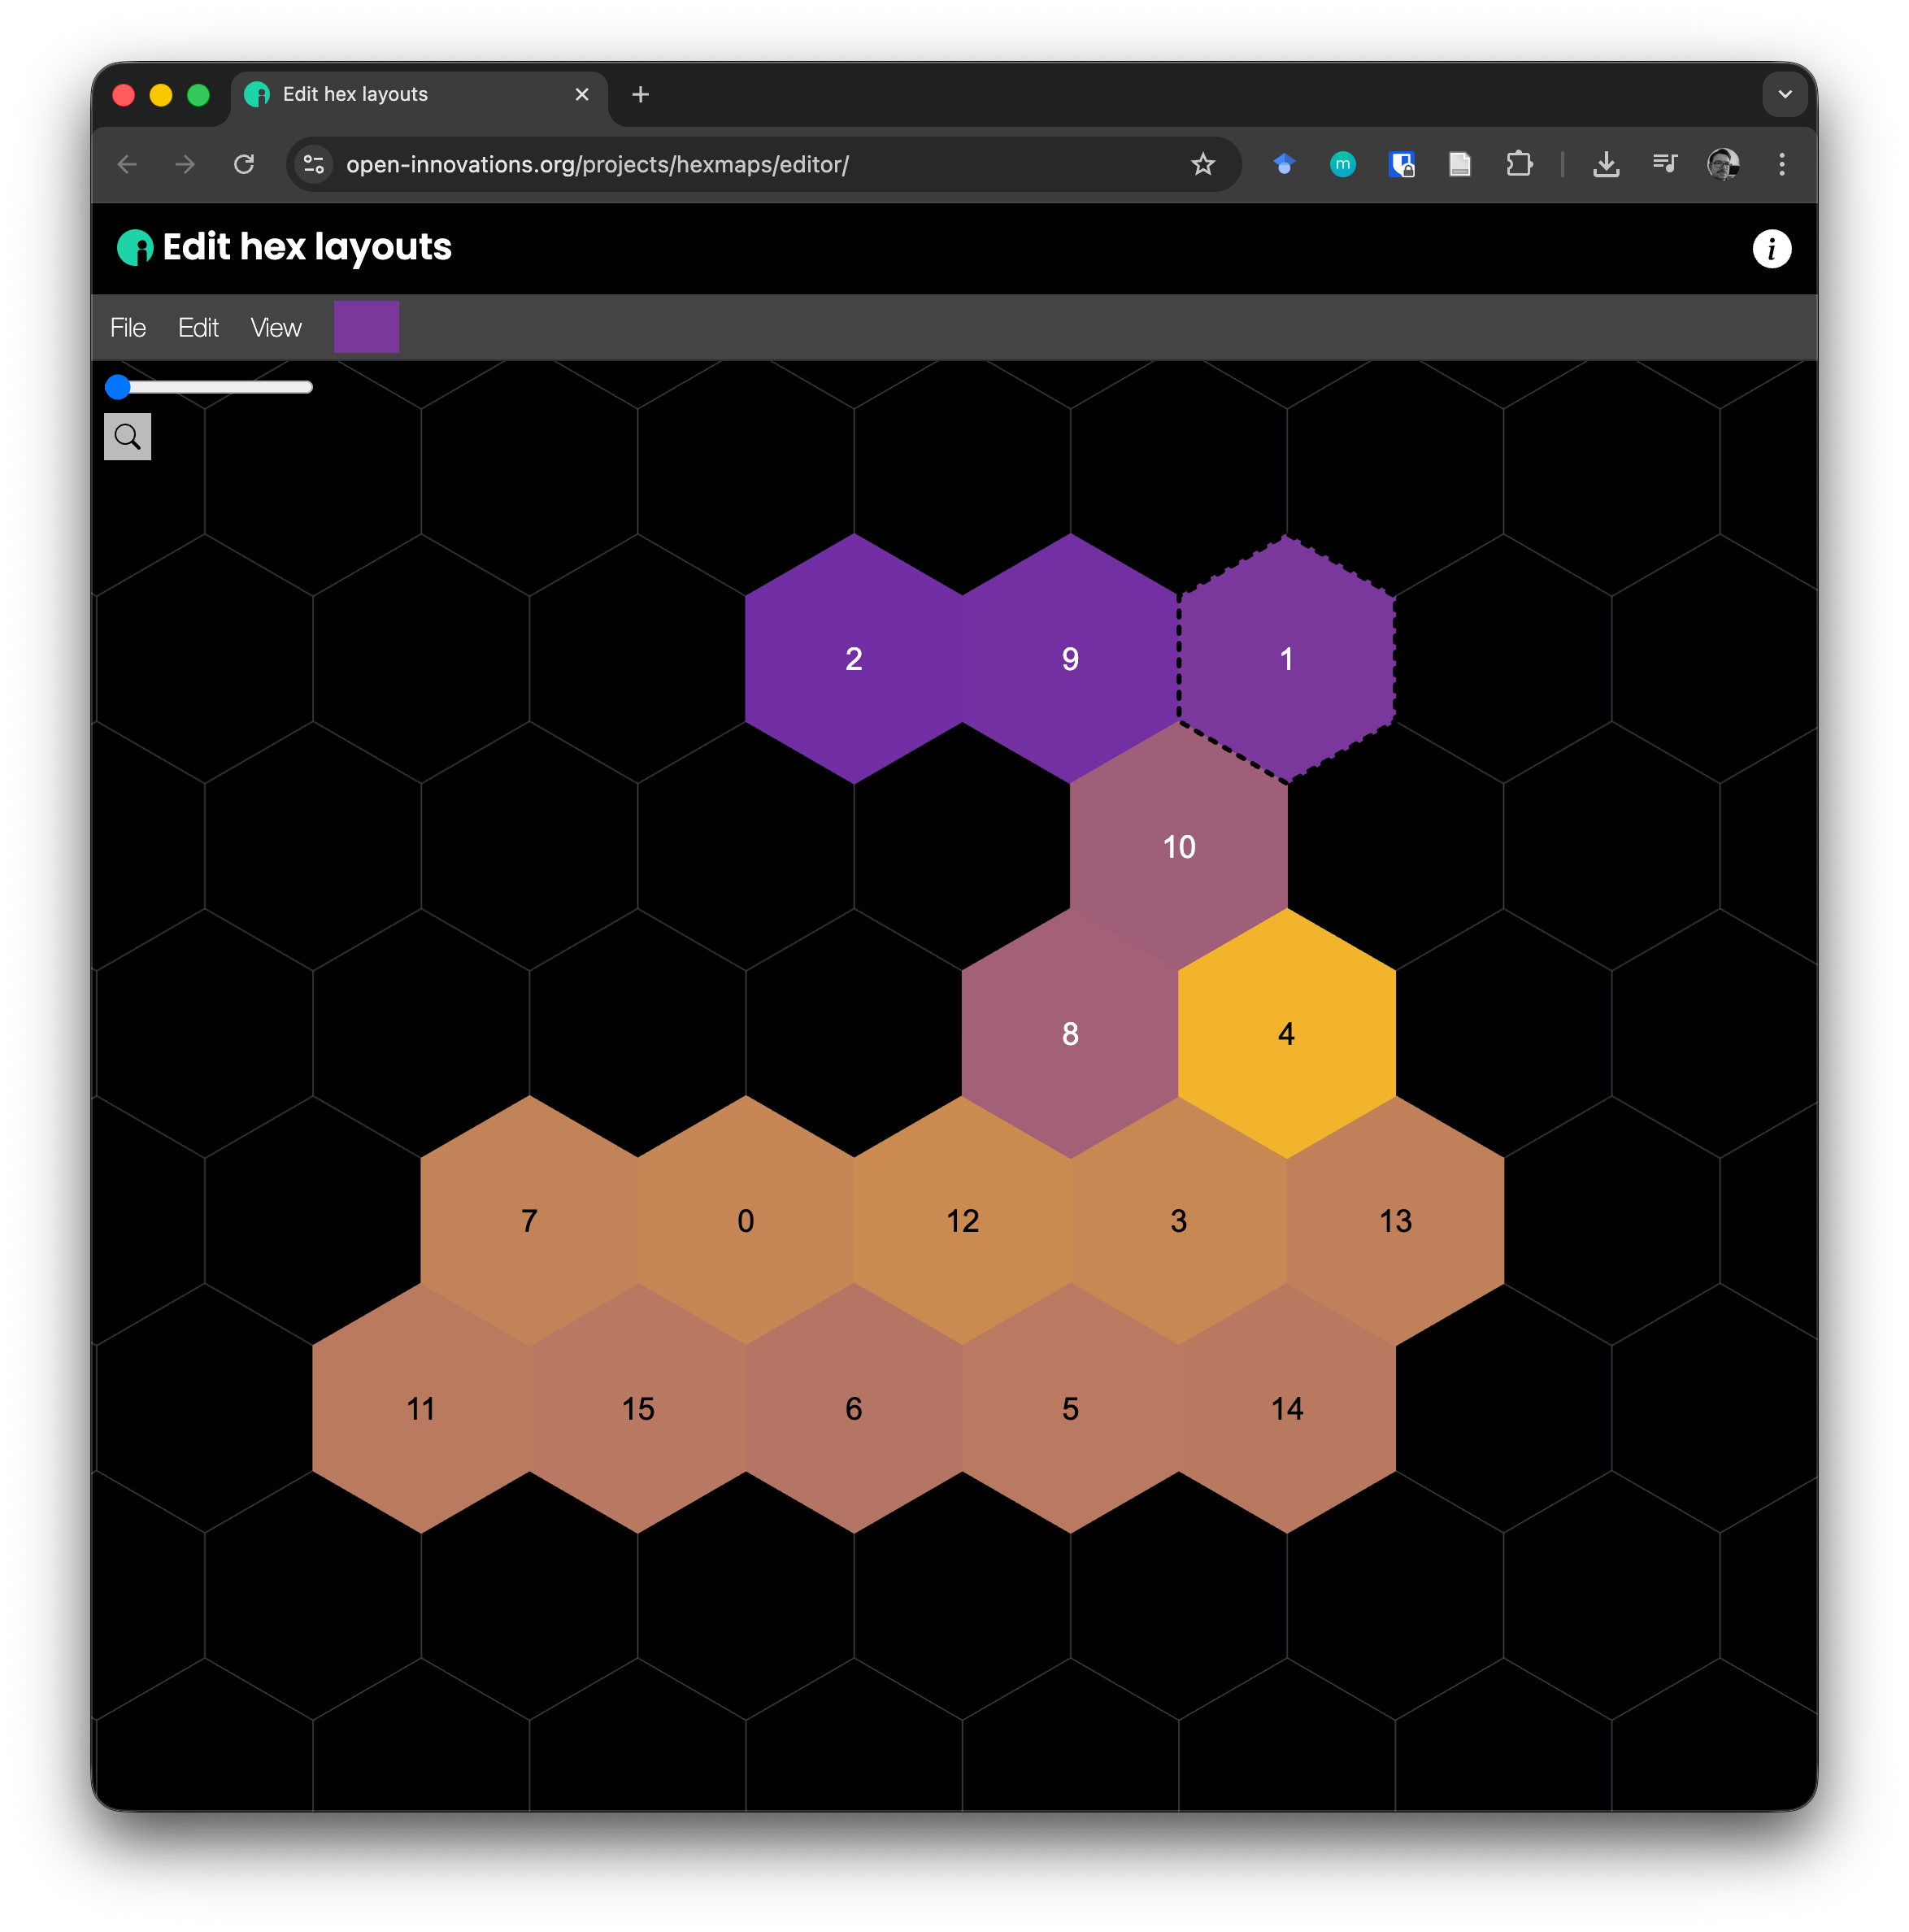
Task: Click the zoom slider handle
Action: tap(118, 387)
